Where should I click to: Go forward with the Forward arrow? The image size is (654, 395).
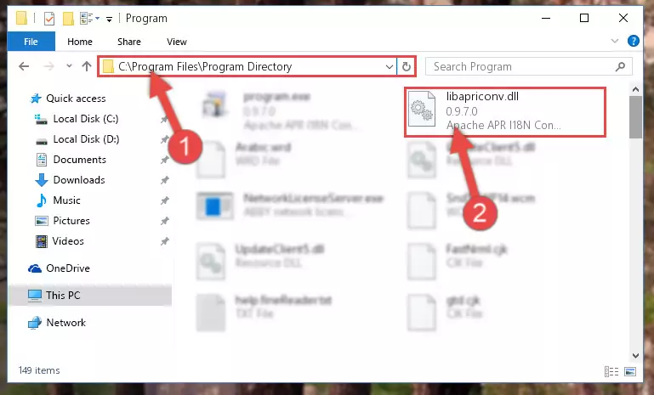(x=48, y=66)
